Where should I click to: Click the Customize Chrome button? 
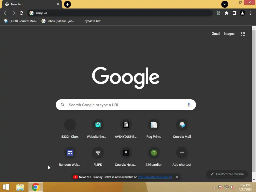tap(227, 174)
